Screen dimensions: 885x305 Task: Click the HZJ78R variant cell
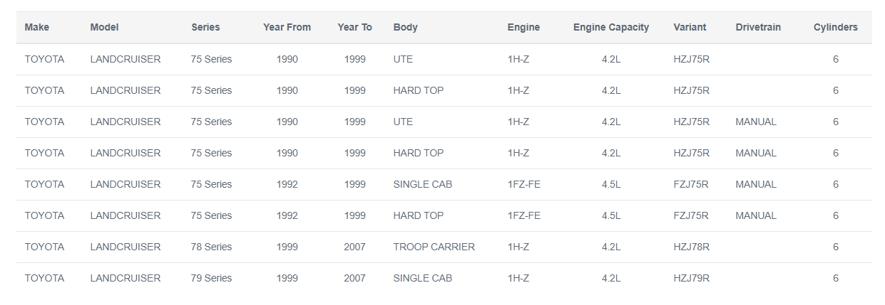tap(691, 247)
